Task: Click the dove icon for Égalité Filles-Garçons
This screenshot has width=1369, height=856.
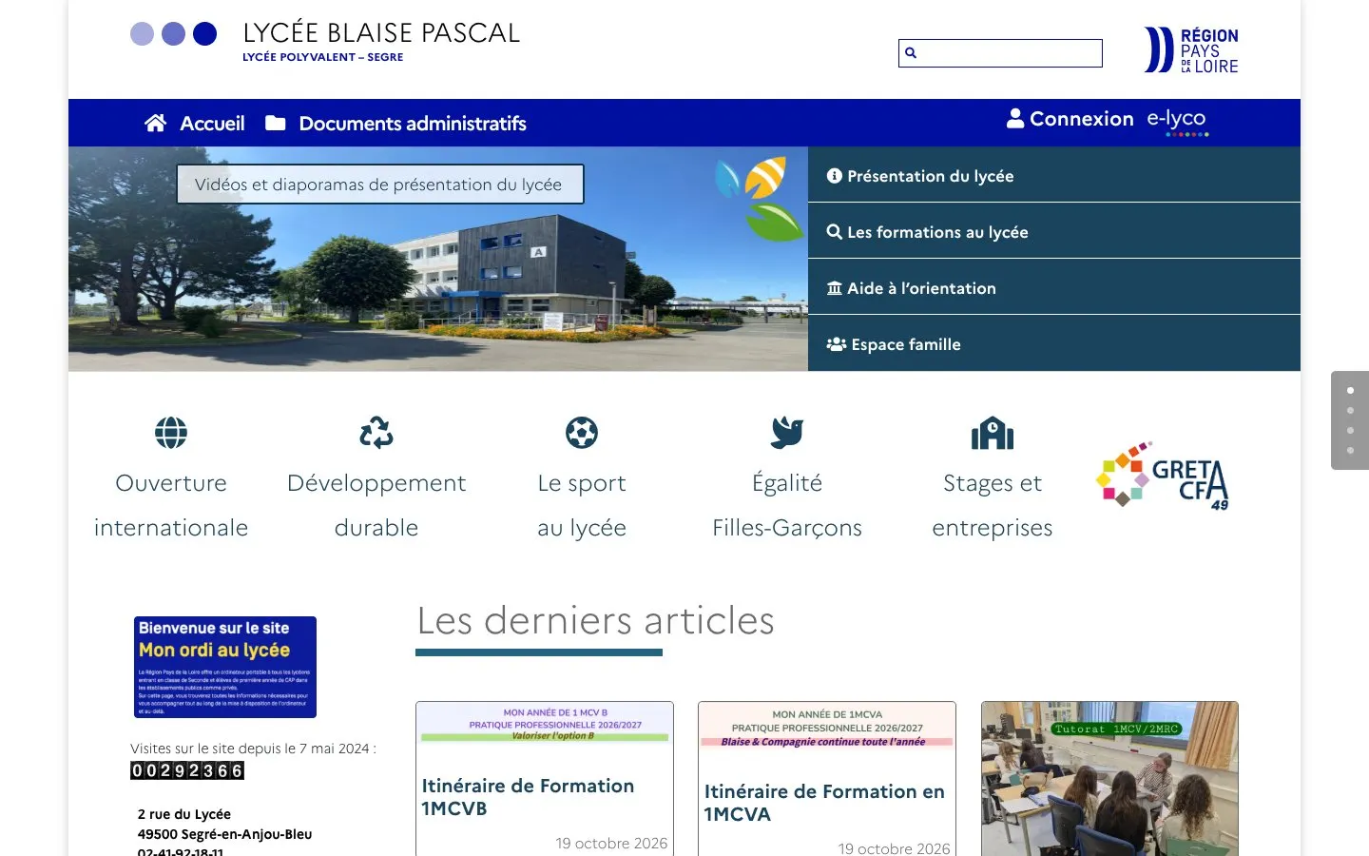Action: (x=787, y=433)
